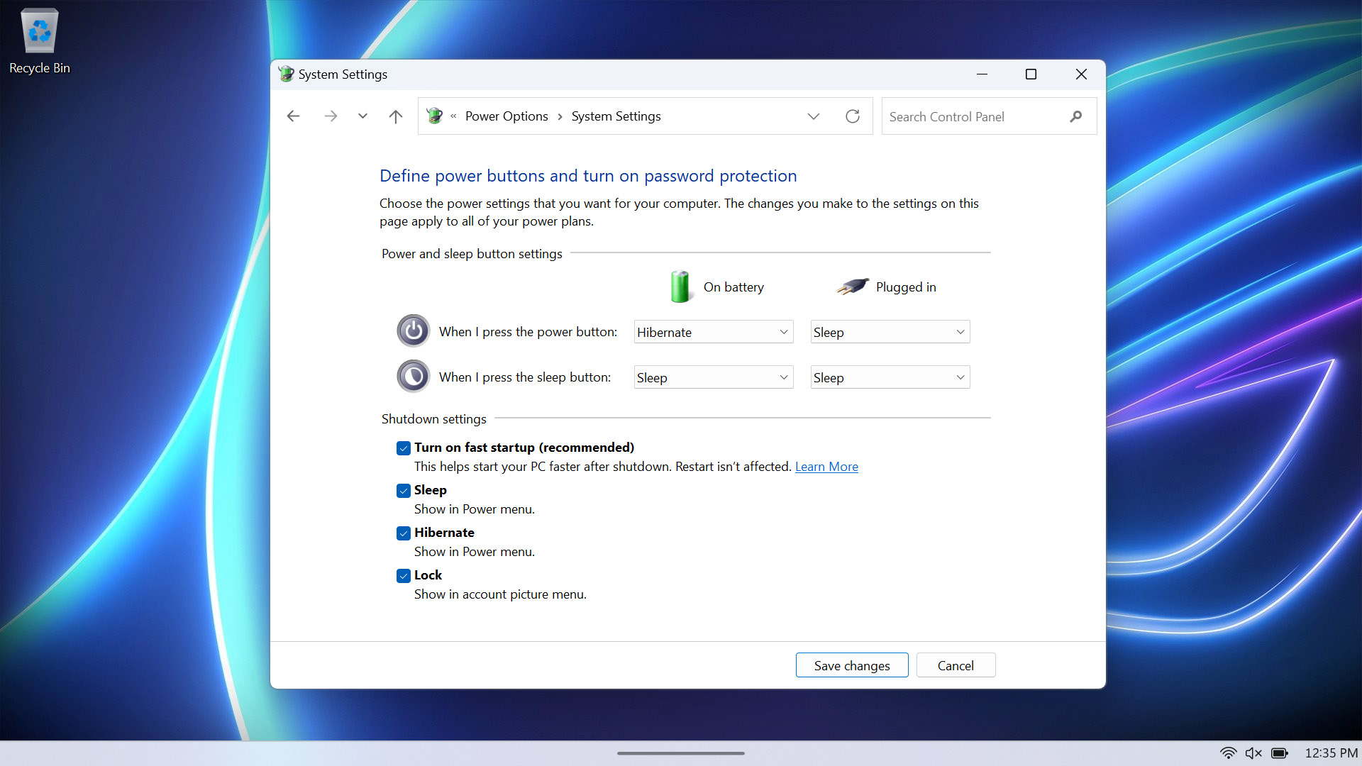Uncheck the Hibernate show in Power menu

(x=404, y=532)
